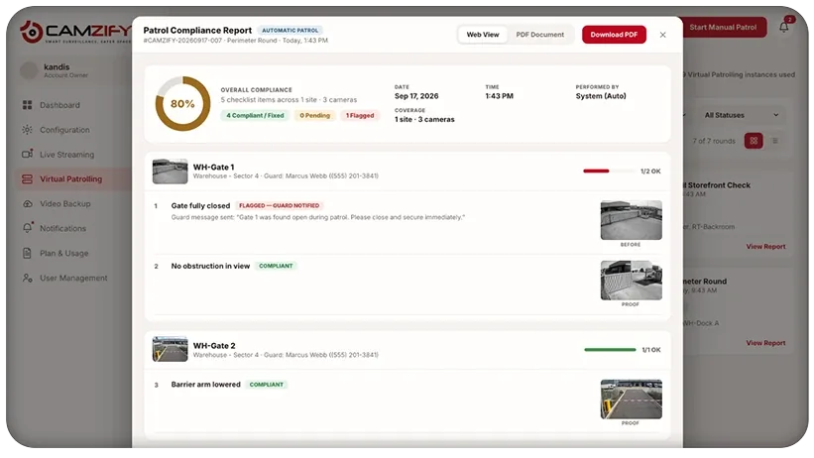Click the 4 Compliant / Fixed badge

(x=256, y=115)
